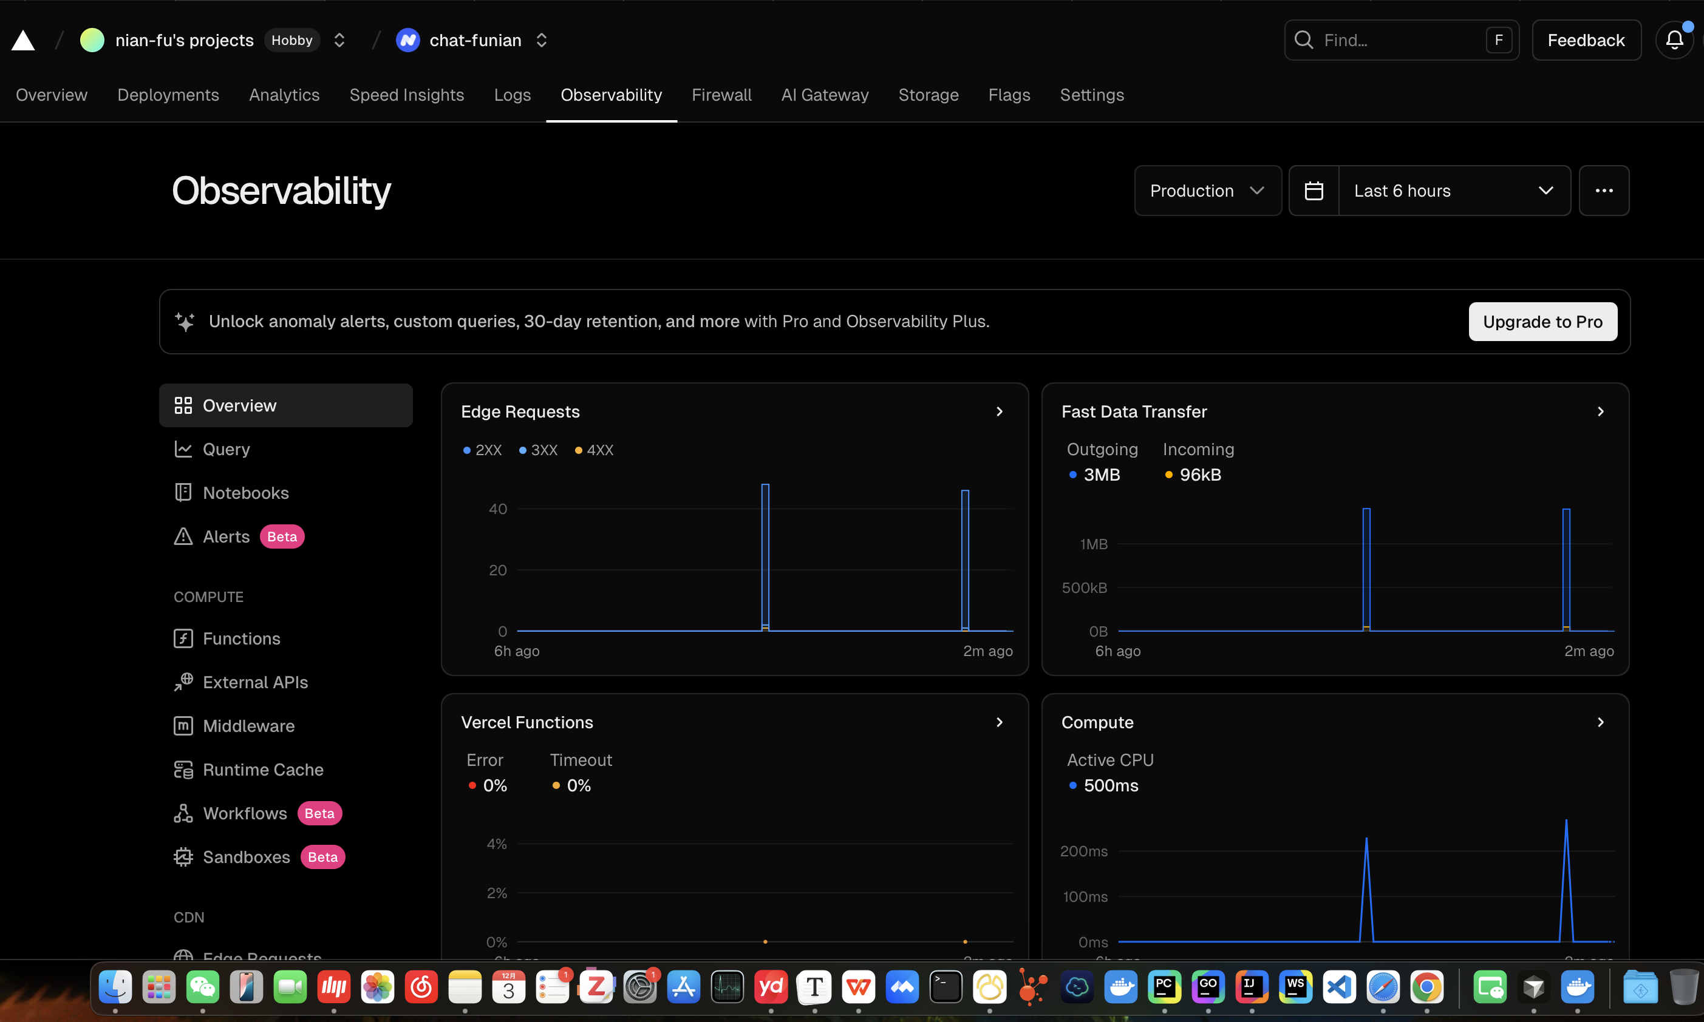Click the Vercel triangle logo

coord(22,41)
